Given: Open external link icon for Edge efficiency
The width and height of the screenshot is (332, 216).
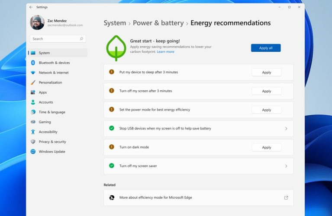Looking at the screenshot, I should point(286,197).
